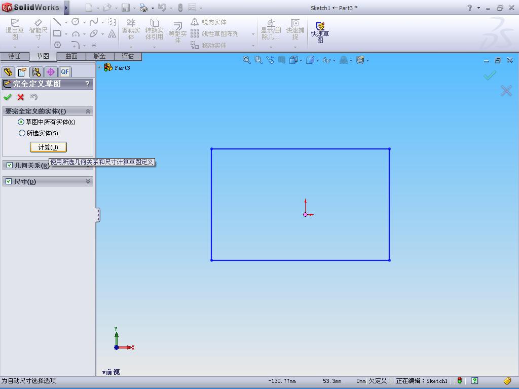Screen dimensions: 519x389
Task: Open the View Orientation dropdown arrow
Action: 301,60
